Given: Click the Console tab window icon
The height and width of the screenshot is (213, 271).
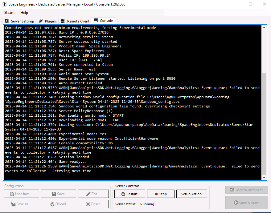Looking at the screenshot, I should 96,21.
